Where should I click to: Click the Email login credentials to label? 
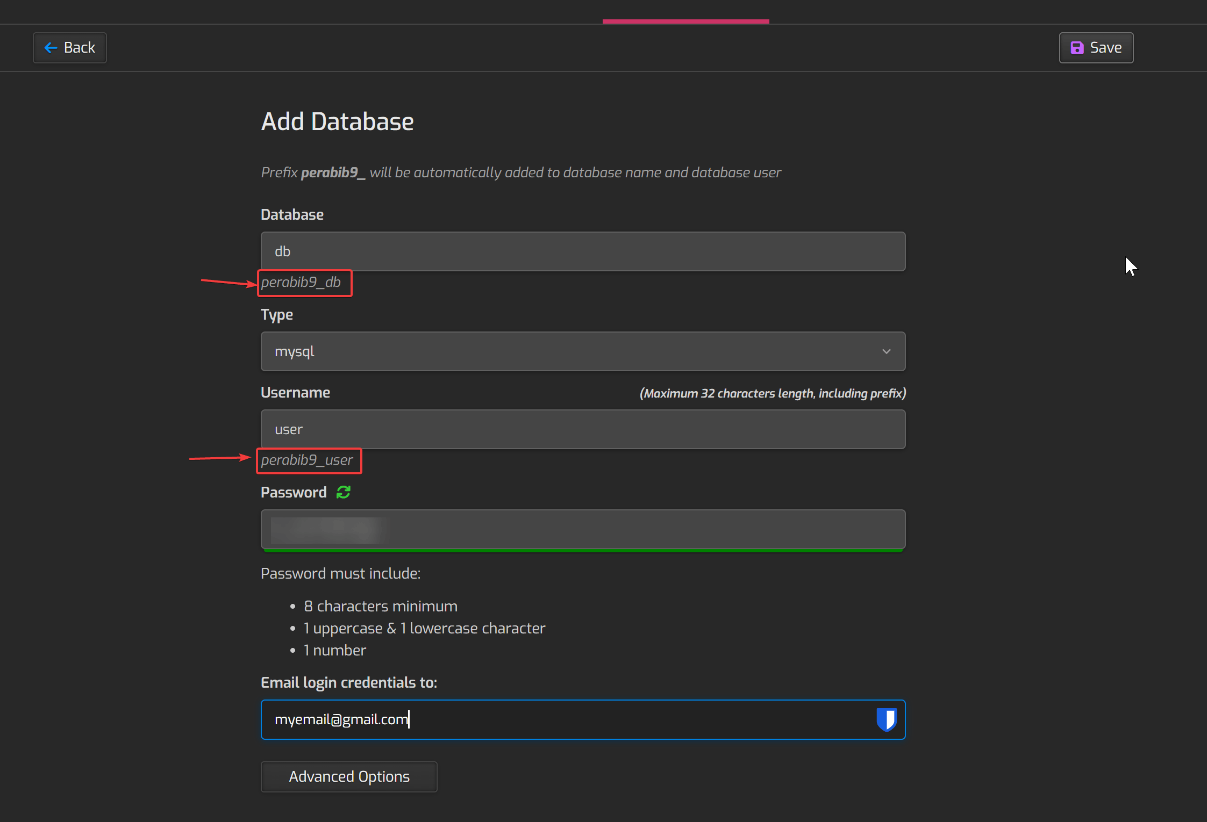(349, 683)
